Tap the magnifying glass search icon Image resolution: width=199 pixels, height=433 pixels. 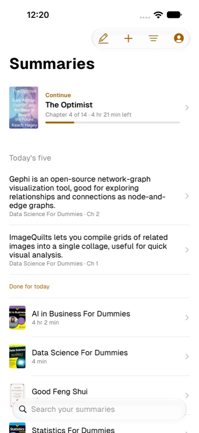[23, 409]
